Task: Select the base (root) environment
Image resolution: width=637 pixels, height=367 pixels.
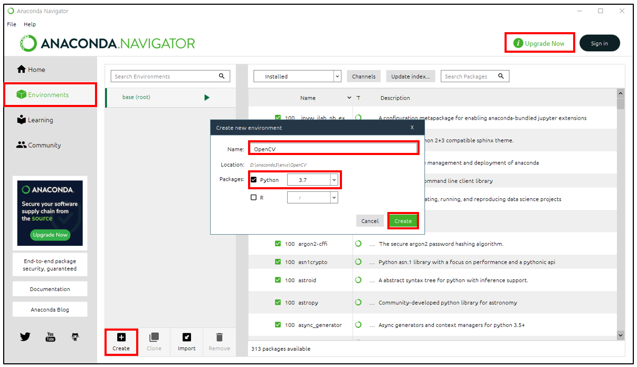Action: 170,97
